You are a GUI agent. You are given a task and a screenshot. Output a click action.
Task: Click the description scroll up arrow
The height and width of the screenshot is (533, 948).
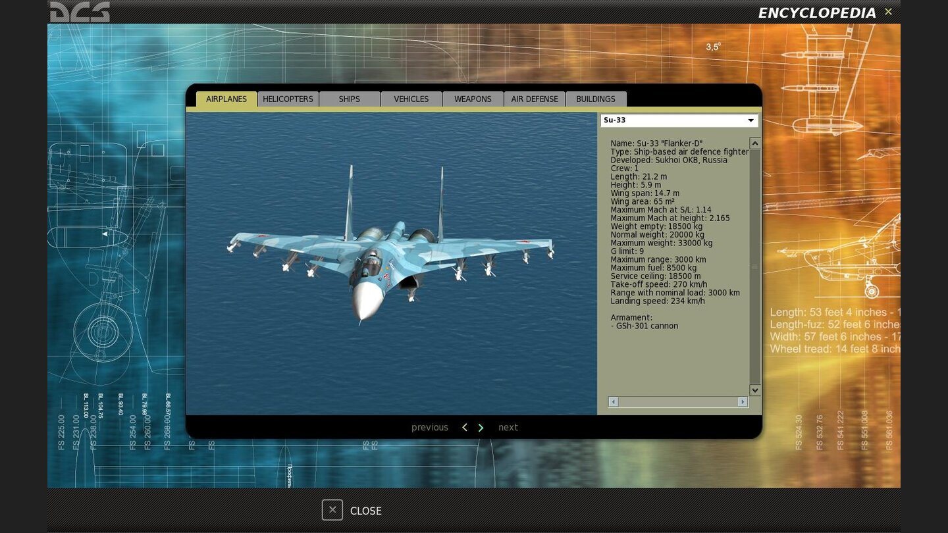(755, 143)
